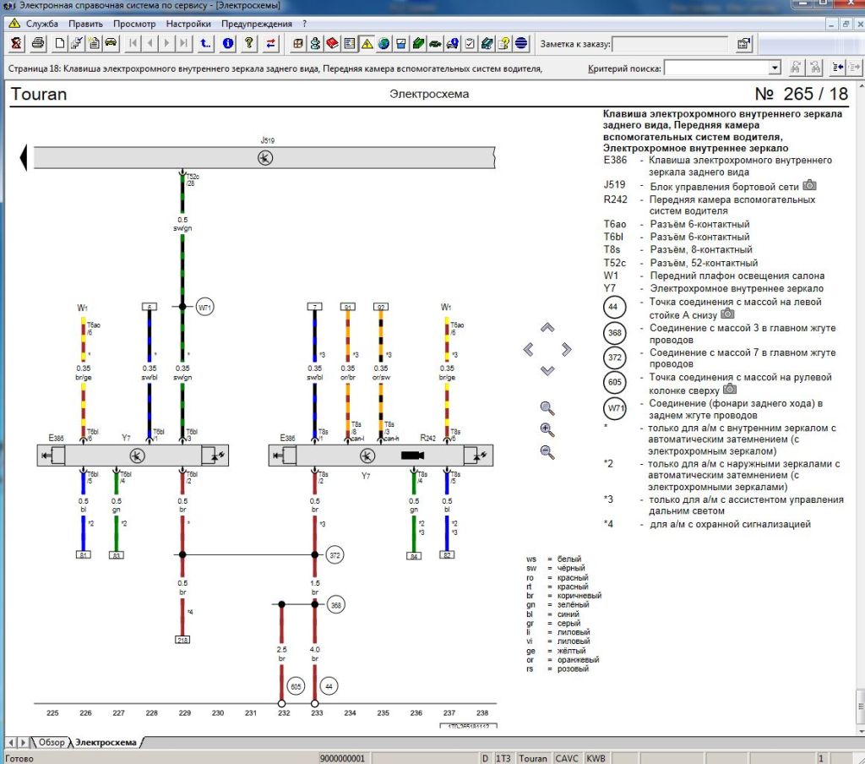The width and height of the screenshot is (865, 764).
Task: Click reference box 82 in the diagram
Action: pos(447,554)
